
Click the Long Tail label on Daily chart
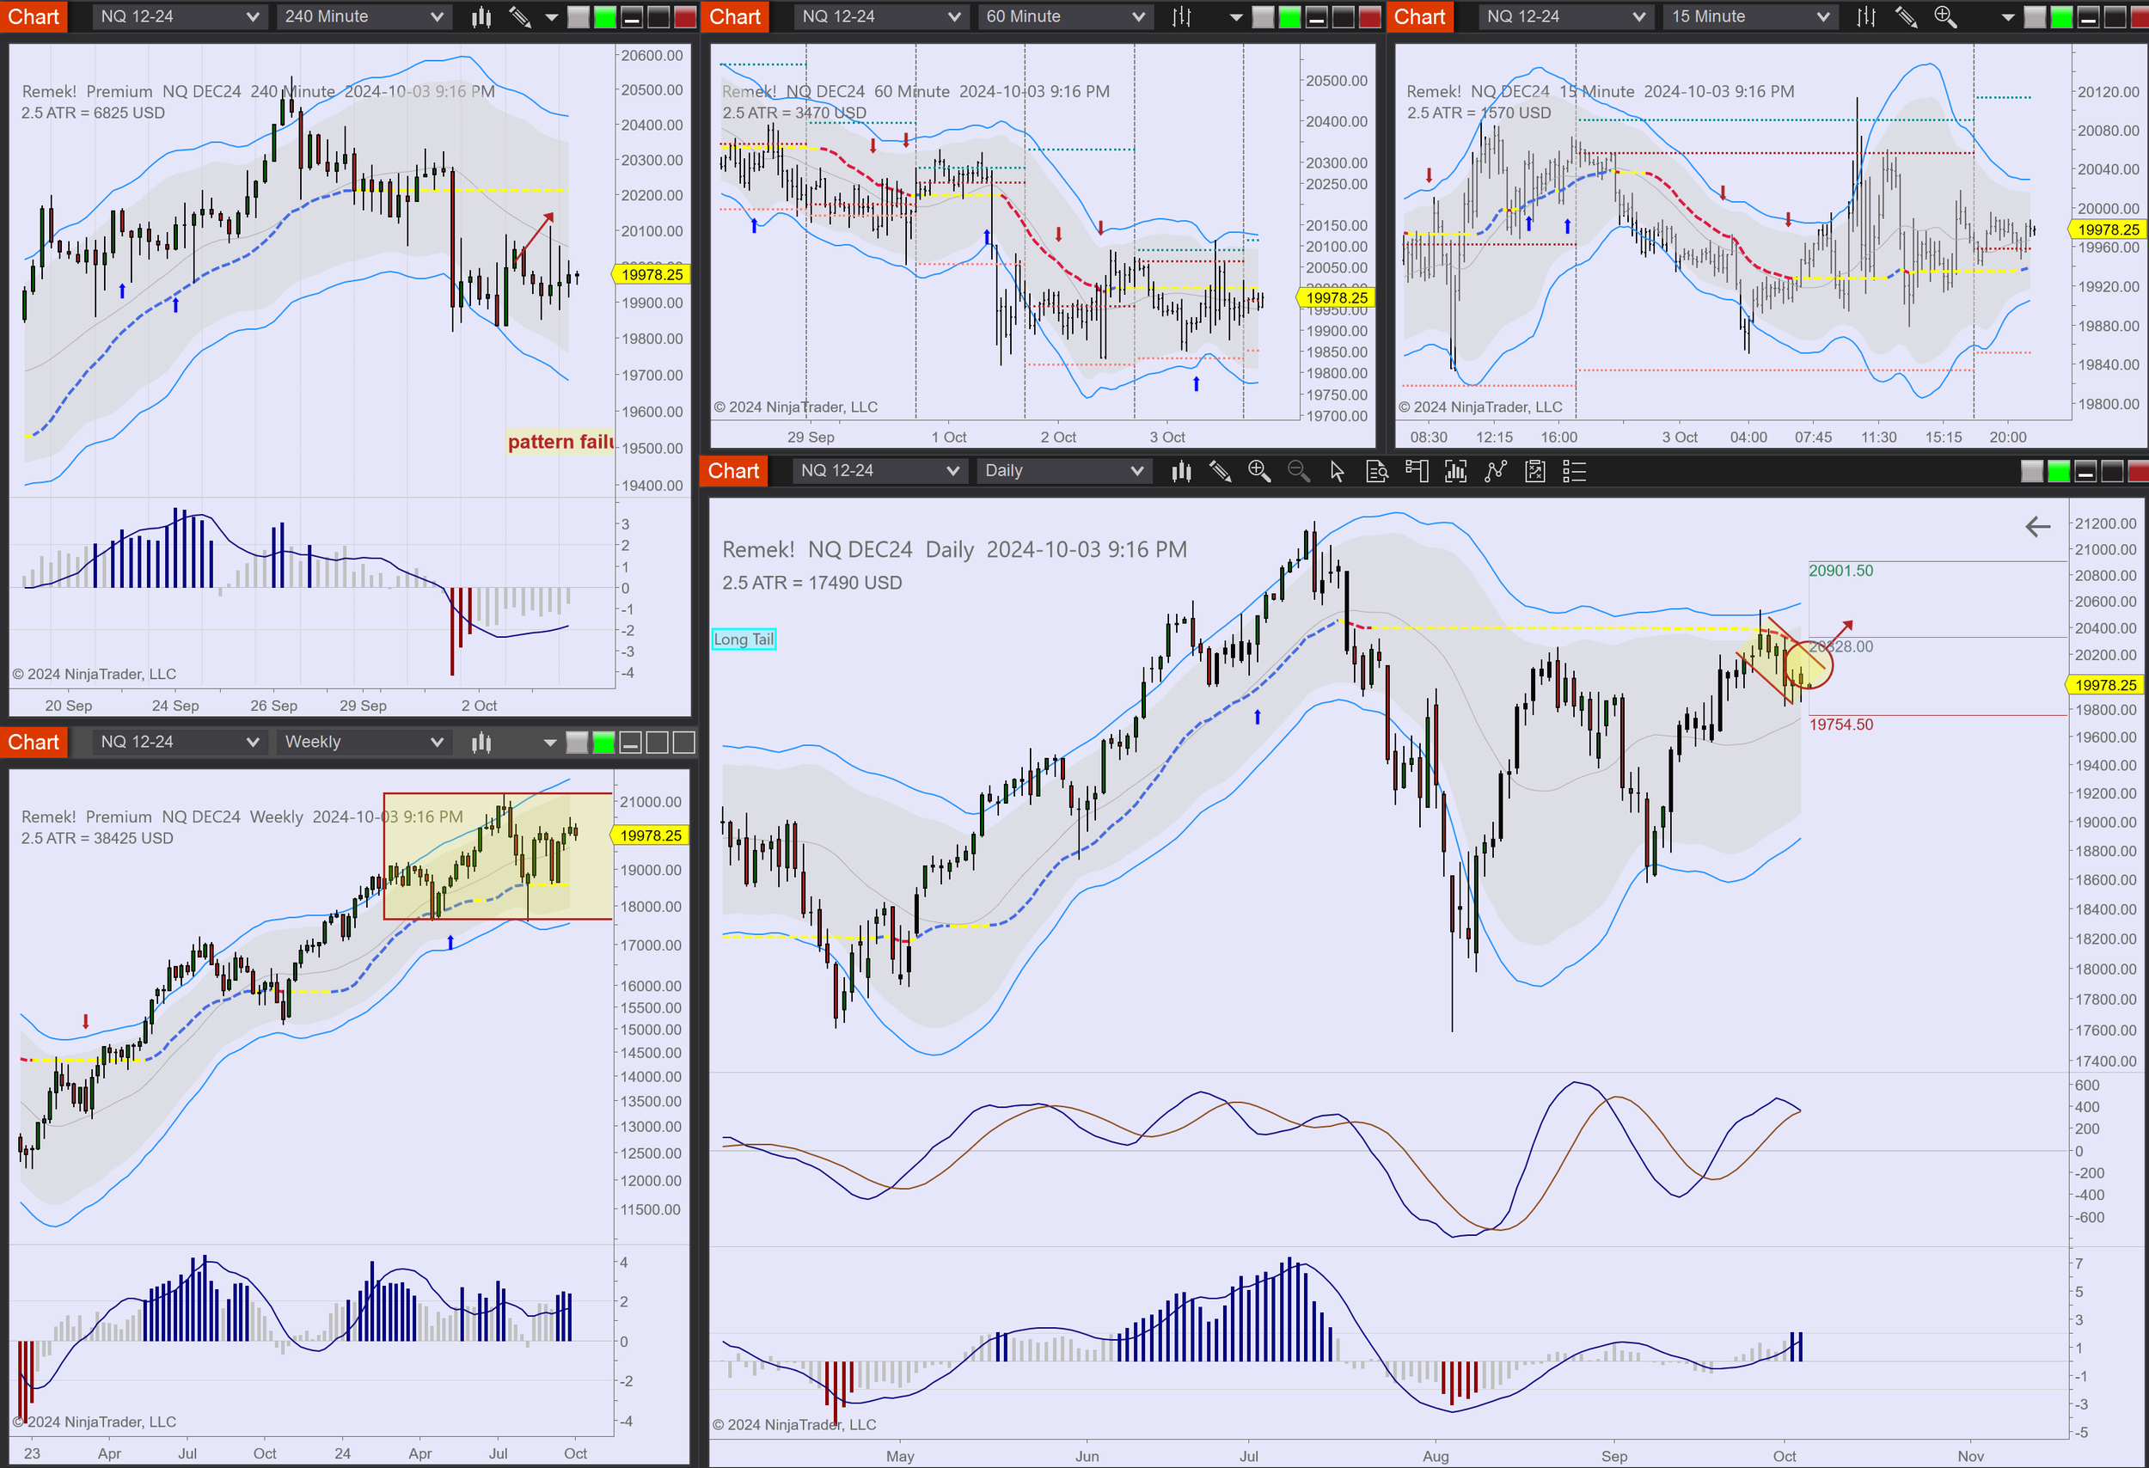point(744,639)
